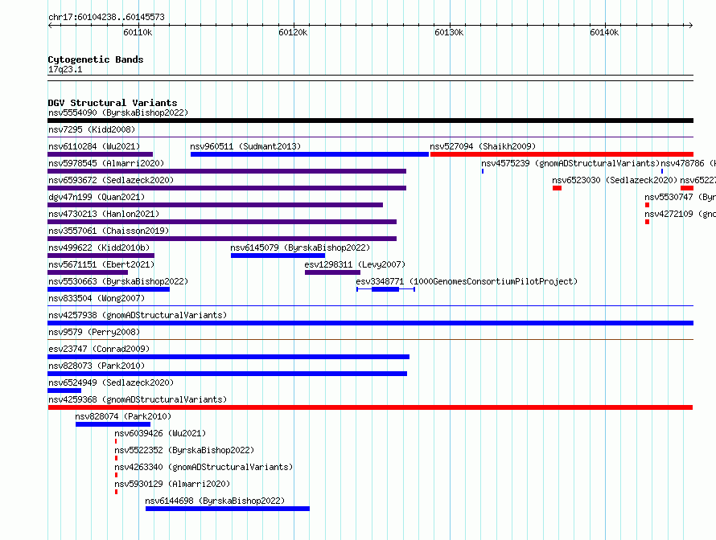
Task: Click the nsv478786 blue variant marker
Action: pyautogui.click(x=662, y=171)
